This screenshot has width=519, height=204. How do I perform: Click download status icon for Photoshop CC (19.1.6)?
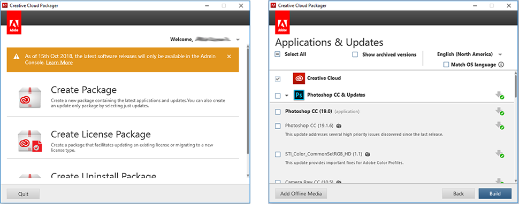[500, 125]
